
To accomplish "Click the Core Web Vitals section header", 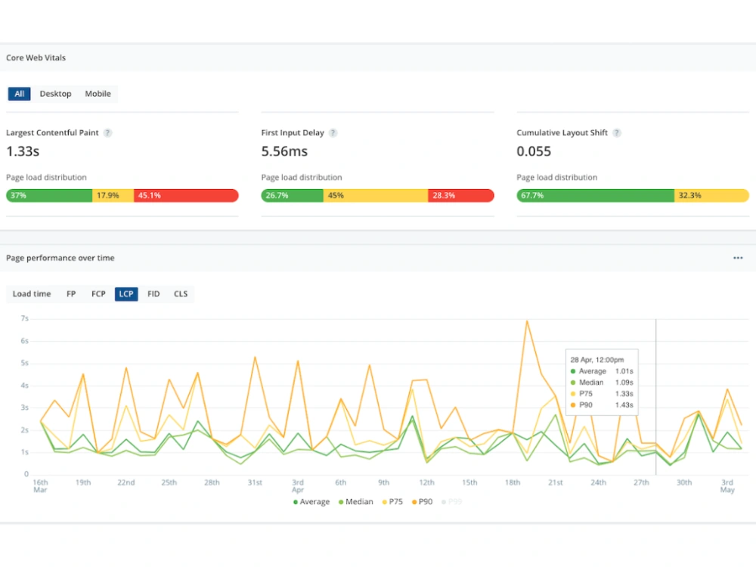I will point(36,58).
